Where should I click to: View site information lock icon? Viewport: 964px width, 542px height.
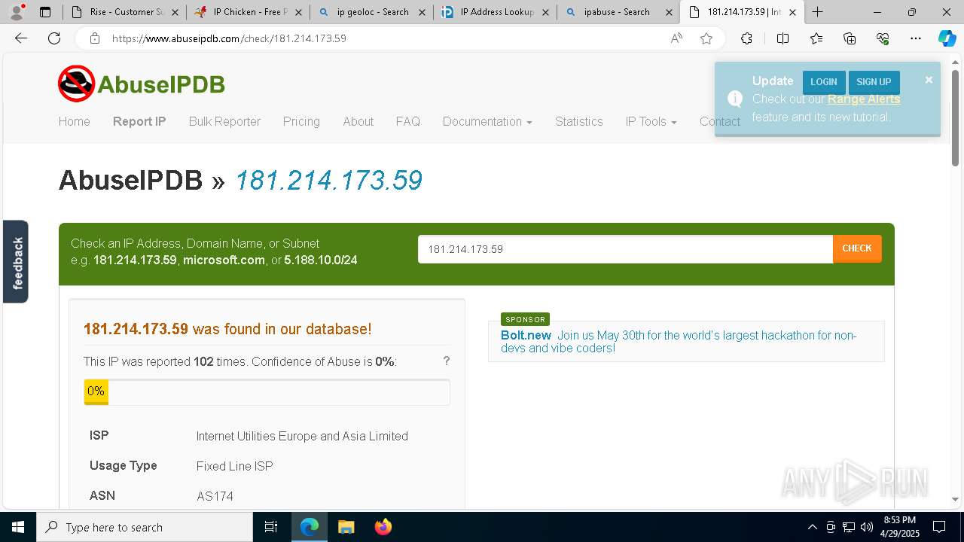click(95, 38)
